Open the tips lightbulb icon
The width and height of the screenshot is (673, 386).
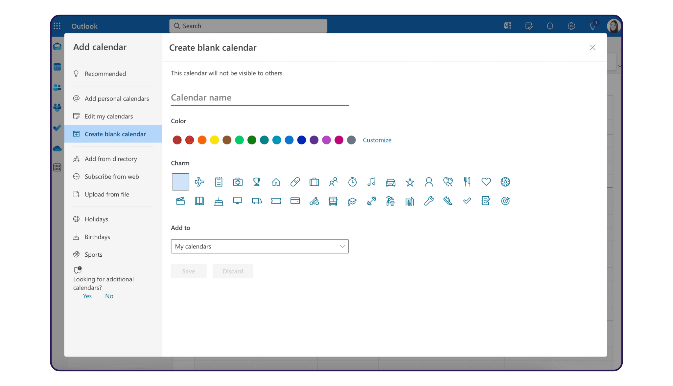coord(593,26)
